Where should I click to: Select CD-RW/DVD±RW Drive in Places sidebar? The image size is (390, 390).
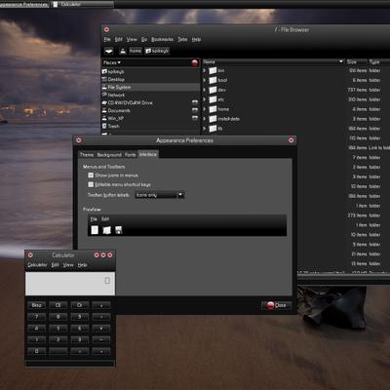[150, 102]
